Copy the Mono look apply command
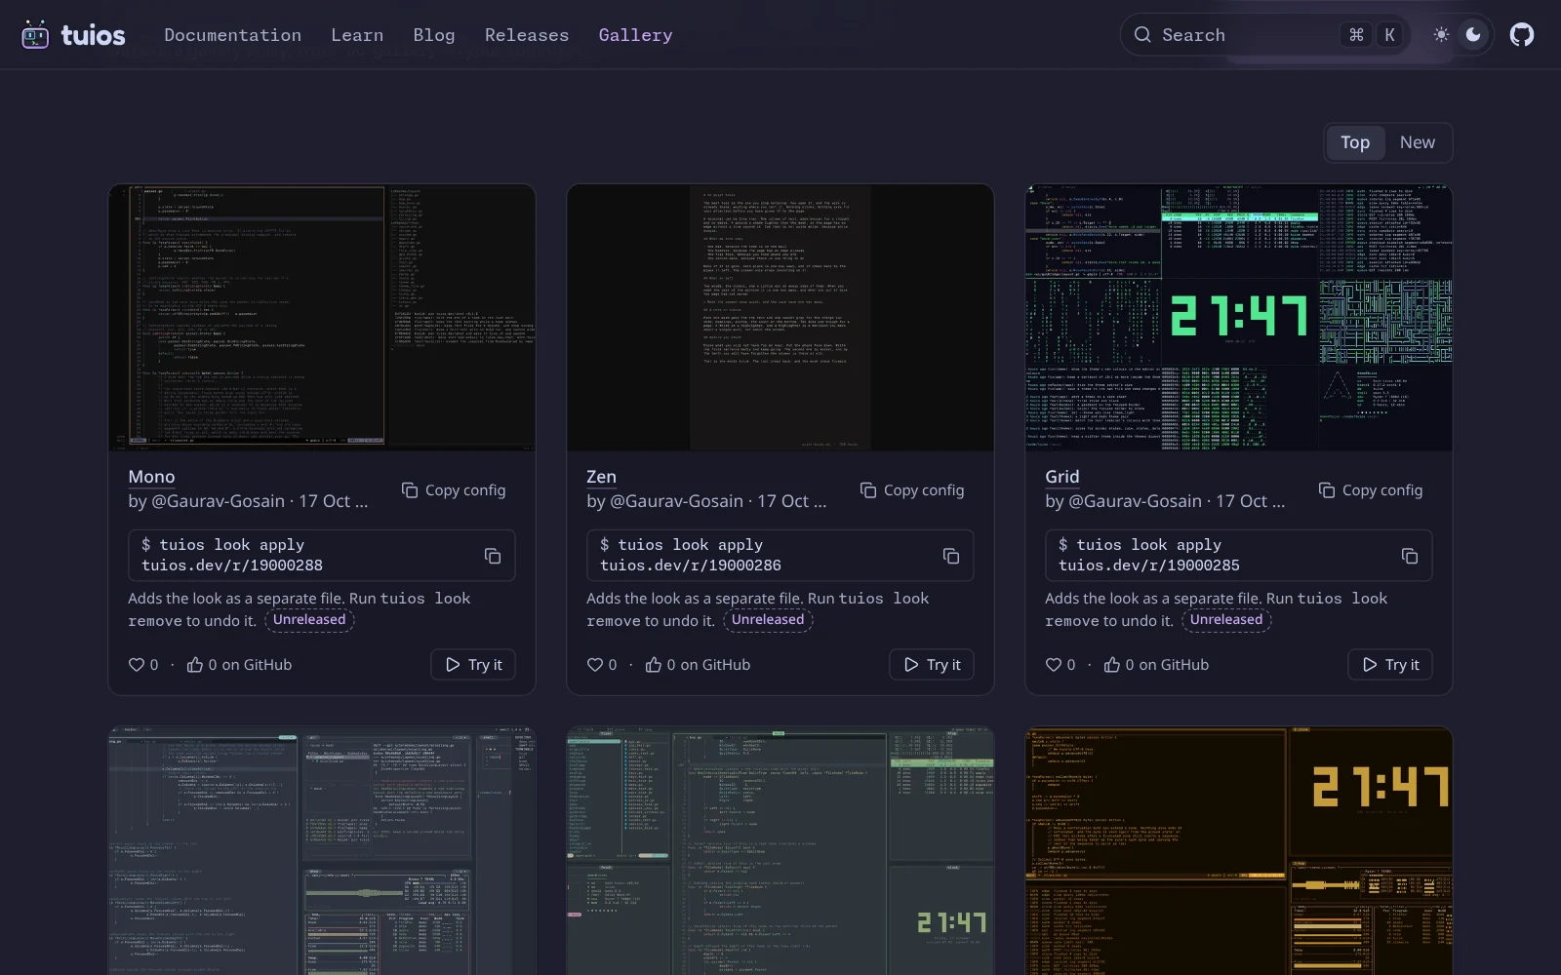The height and width of the screenshot is (975, 1561). coord(493,556)
